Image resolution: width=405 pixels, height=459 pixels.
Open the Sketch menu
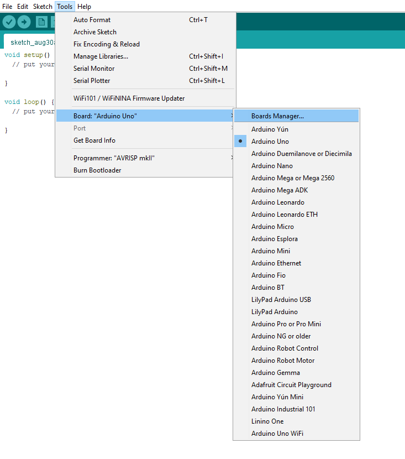point(43,7)
